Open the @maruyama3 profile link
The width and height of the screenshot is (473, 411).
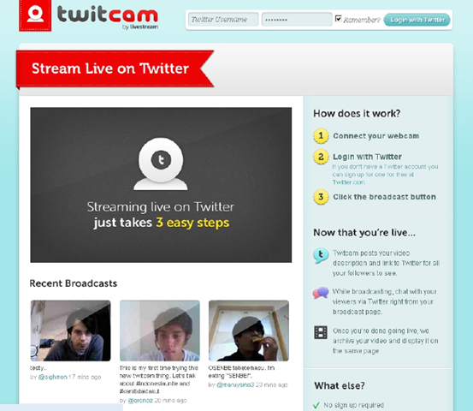click(235, 384)
